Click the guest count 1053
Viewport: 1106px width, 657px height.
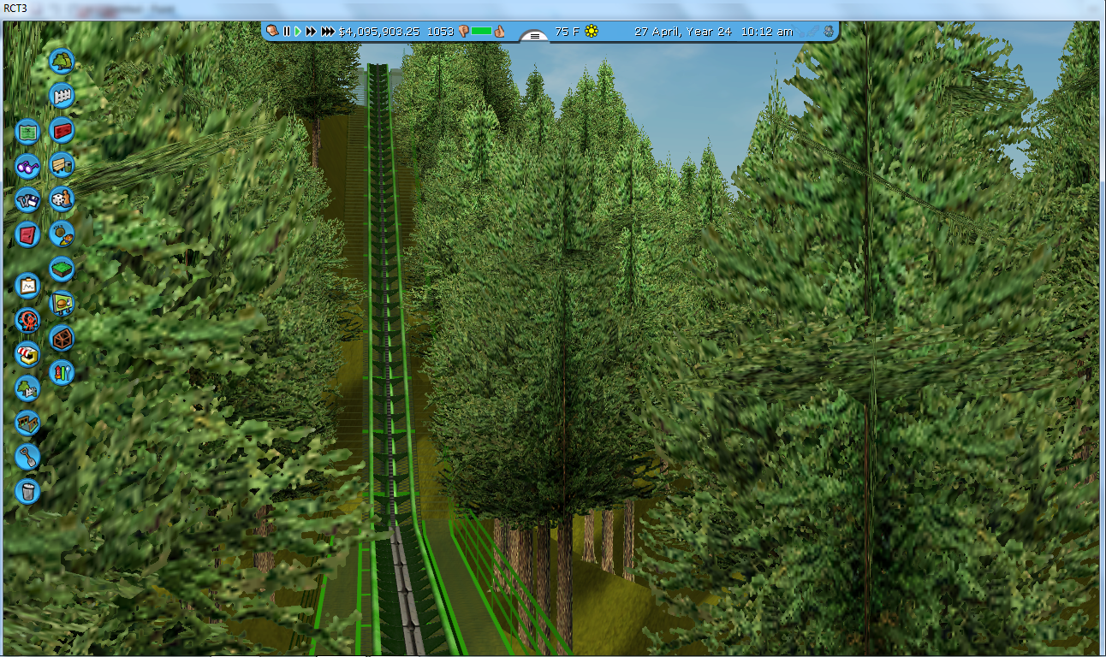[440, 32]
